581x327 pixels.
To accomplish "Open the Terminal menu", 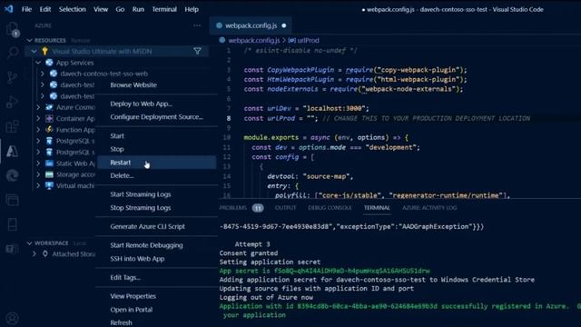I will coord(164,9).
